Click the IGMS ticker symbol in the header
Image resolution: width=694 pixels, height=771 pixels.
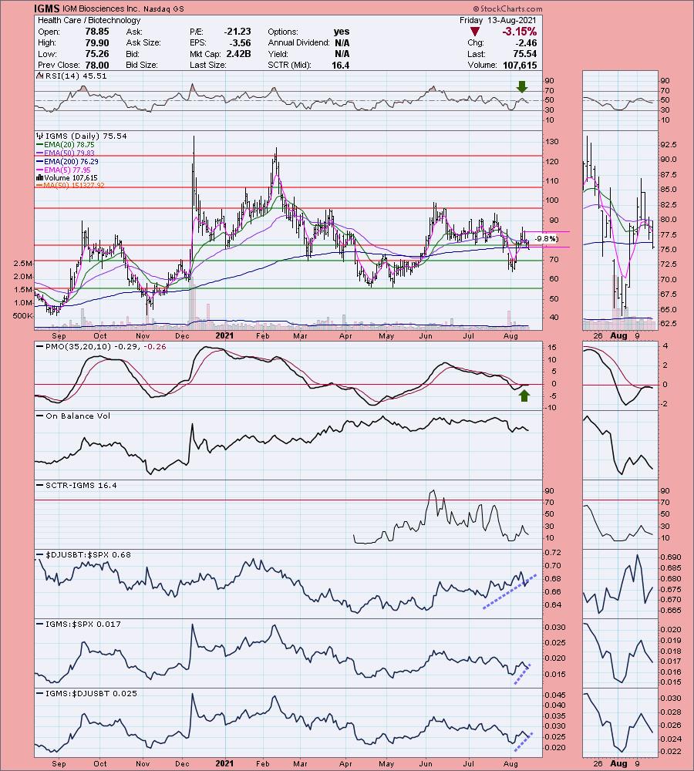[x=47, y=8]
